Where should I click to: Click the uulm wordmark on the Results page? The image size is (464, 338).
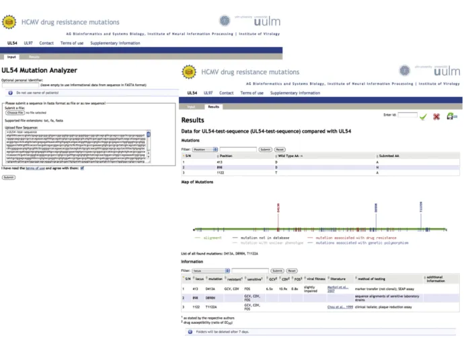click(447, 71)
